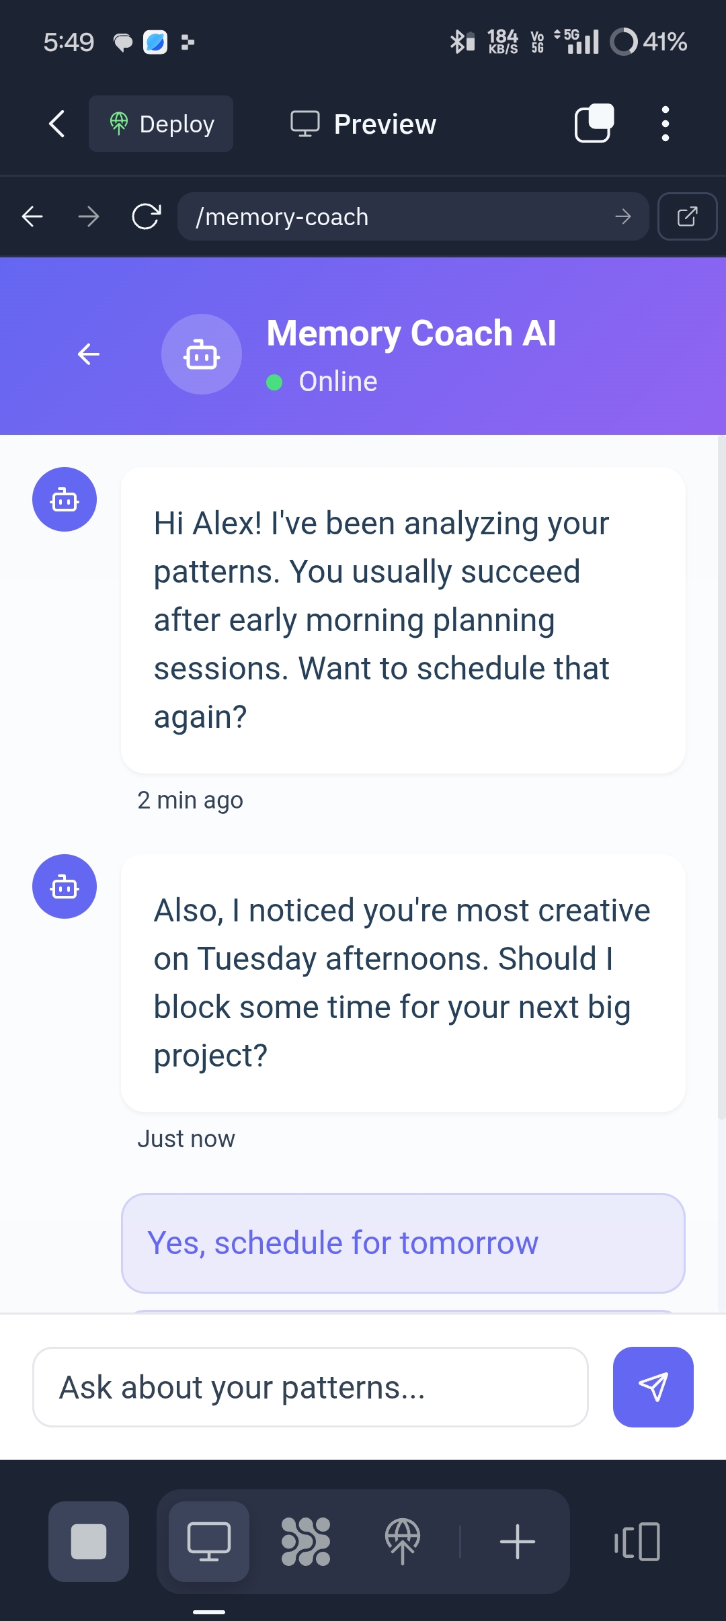The image size is (726, 1621).
Task: Click the Memory Coach AI robot avatar
Action: click(202, 354)
